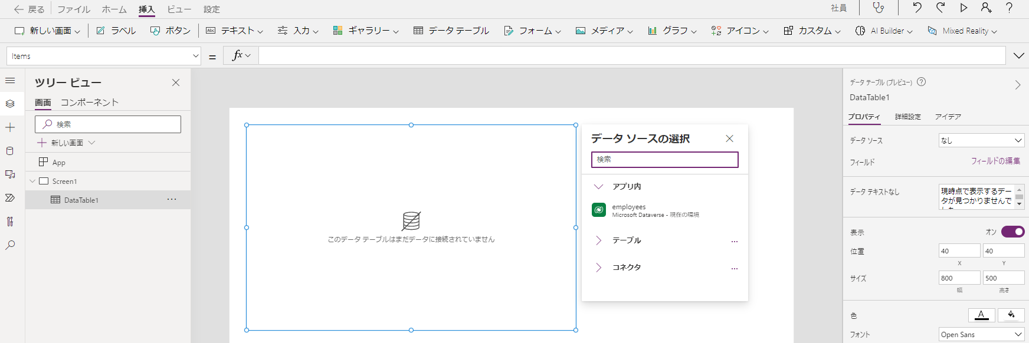Click the back arrow 戻る

tap(29, 9)
